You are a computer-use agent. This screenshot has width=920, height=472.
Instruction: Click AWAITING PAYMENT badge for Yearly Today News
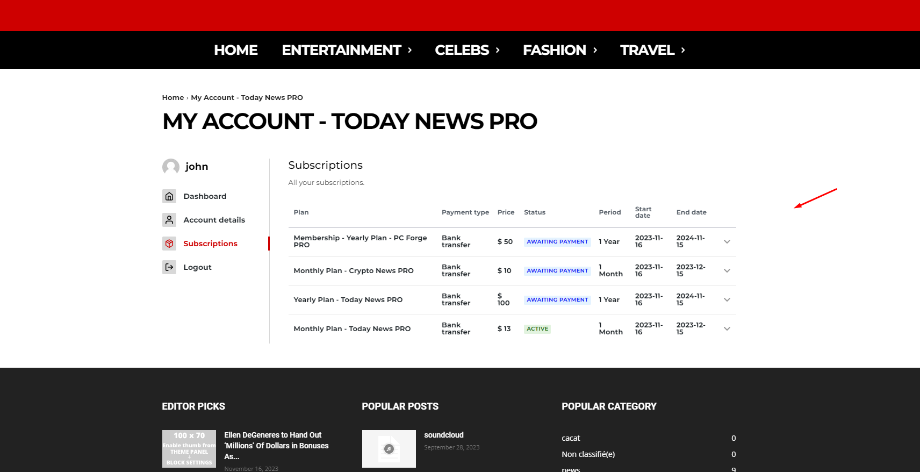pos(557,300)
